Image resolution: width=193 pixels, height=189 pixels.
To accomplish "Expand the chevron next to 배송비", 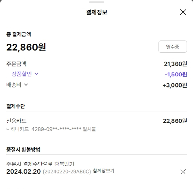I will [26, 85].
